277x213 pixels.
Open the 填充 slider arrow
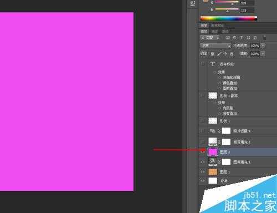[x=263, y=54]
